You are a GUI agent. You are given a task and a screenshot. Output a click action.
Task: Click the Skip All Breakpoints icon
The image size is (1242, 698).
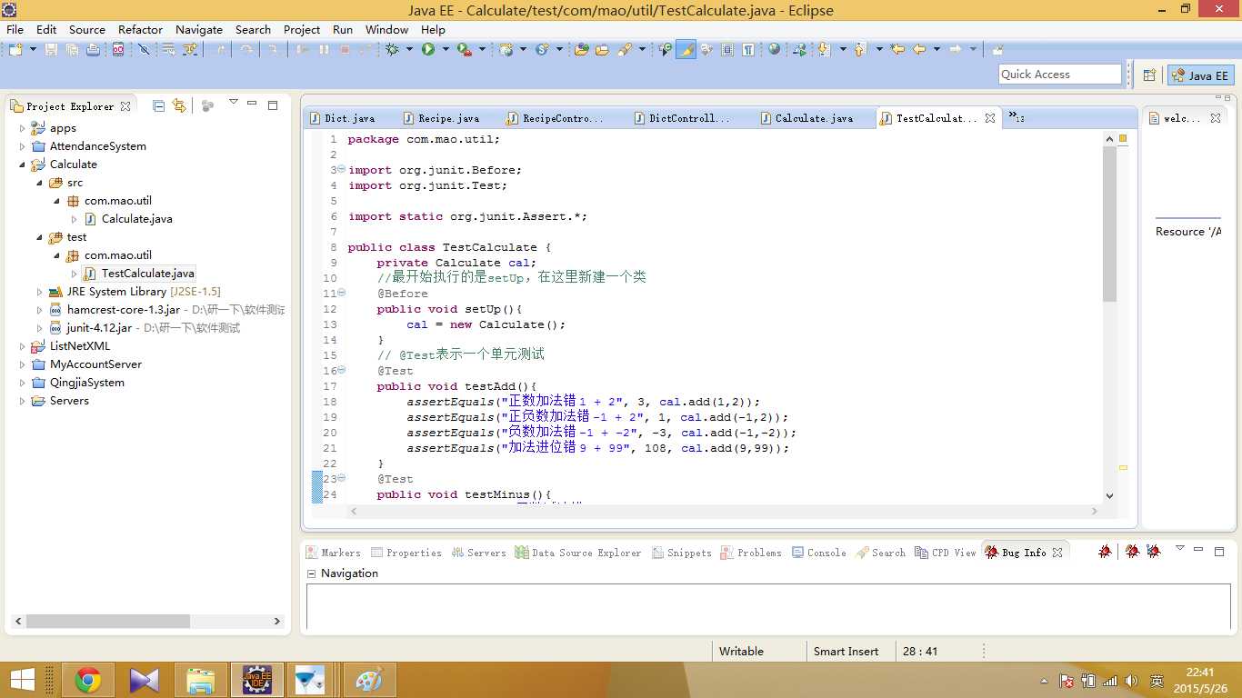(144, 50)
